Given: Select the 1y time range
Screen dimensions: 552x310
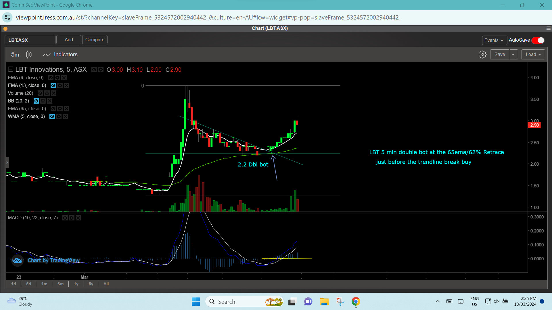Looking at the screenshot, I should tap(76, 284).
